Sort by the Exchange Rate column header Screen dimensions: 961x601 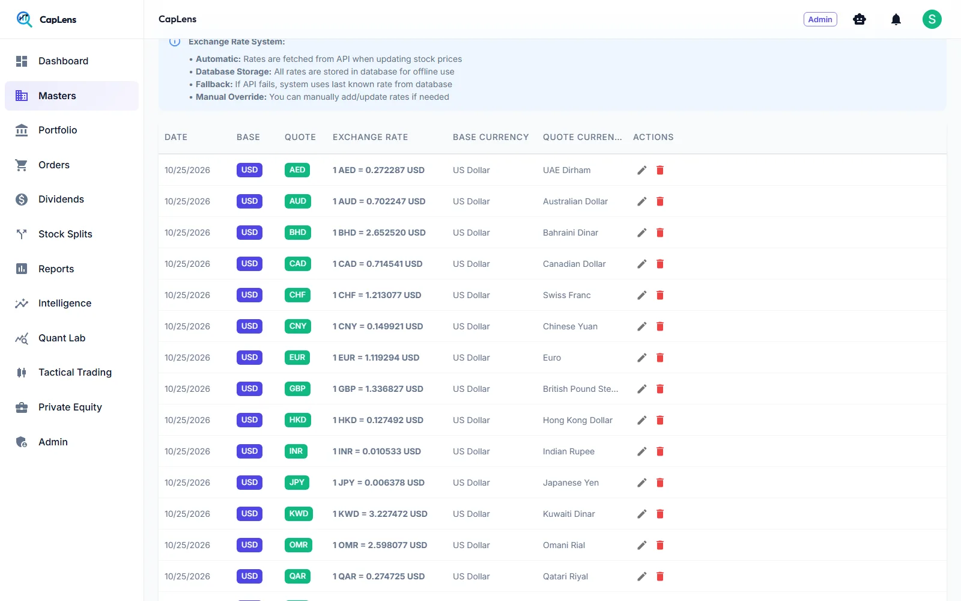coord(370,137)
